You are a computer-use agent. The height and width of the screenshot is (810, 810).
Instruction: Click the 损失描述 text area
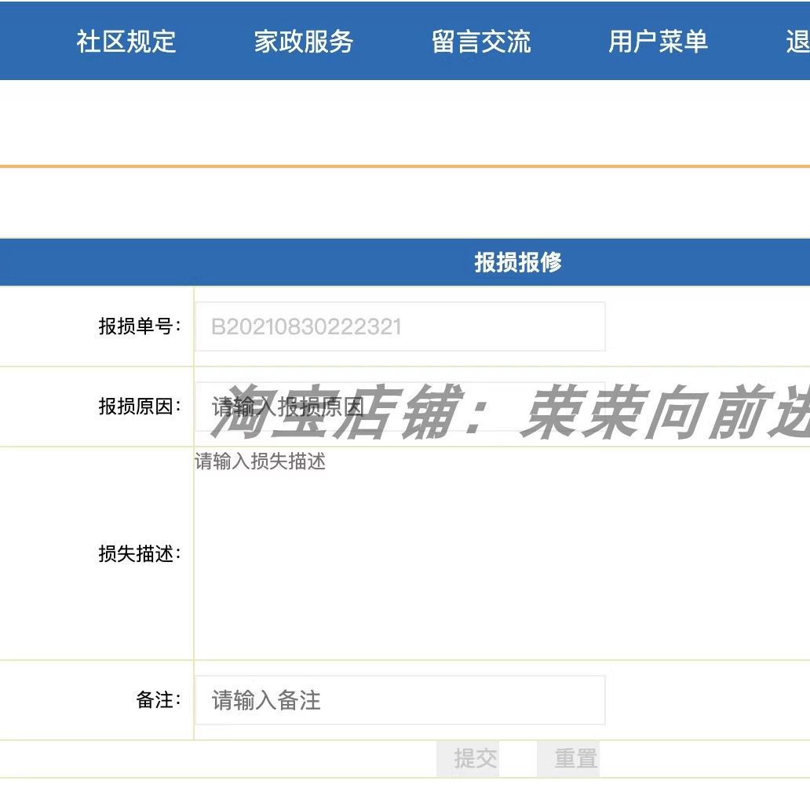[502, 553]
